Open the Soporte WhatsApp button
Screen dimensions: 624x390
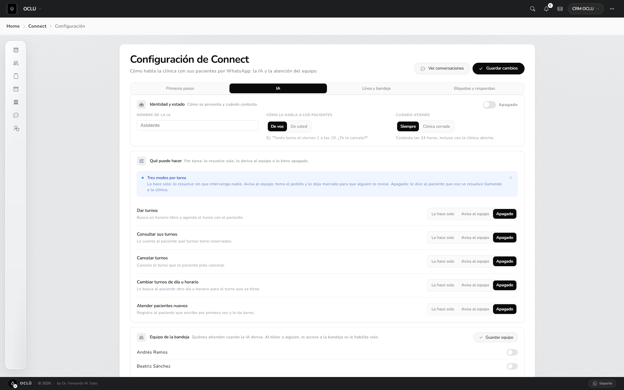pos(602,383)
